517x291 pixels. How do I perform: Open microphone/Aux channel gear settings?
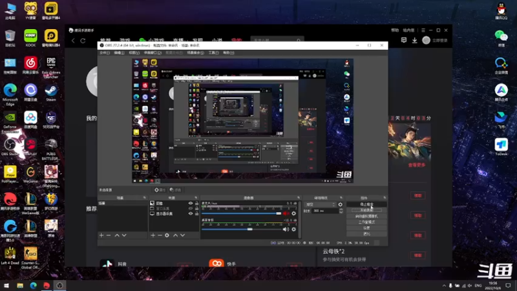[294, 213]
